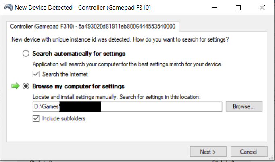Screen dimensions: 275x162
Task: Select Browse my computer for settings
Action: 26,86
